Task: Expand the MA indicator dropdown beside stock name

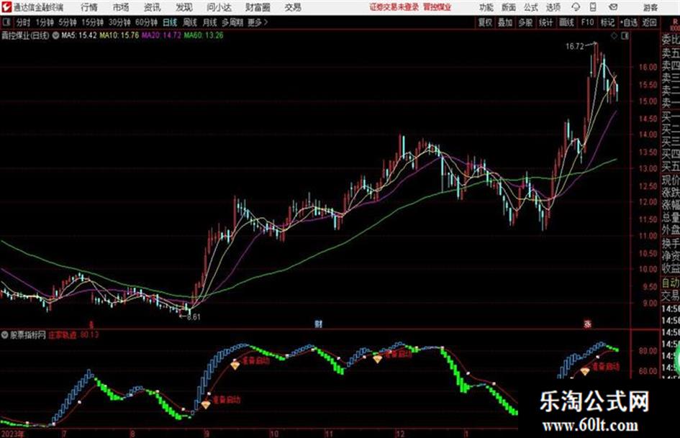Action: (x=55, y=35)
